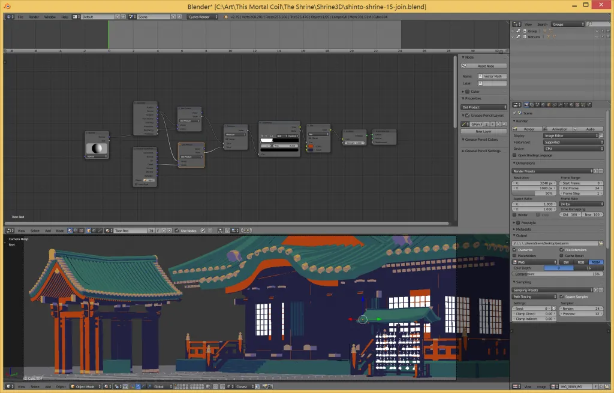Click the PNG Compression slider

(x=558, y=274)
